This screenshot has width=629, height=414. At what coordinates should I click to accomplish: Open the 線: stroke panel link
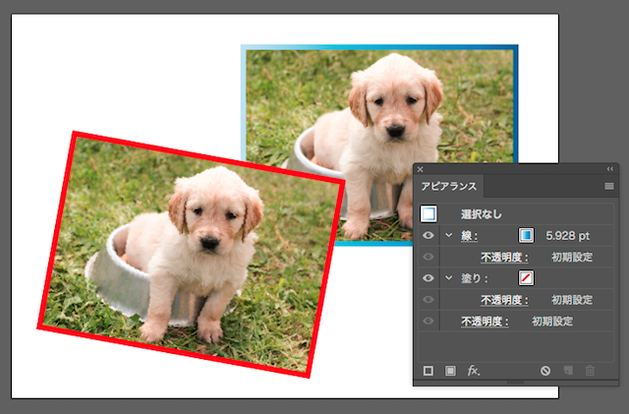(x=469, y=236)
